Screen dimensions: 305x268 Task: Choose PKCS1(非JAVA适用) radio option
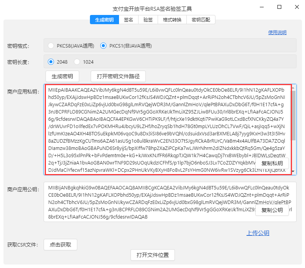pyautogui.click(x=103, y=46)
